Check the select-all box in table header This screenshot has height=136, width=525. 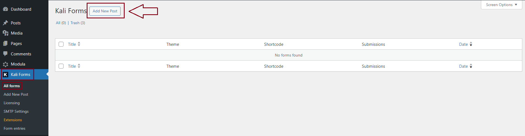(61, 44)
